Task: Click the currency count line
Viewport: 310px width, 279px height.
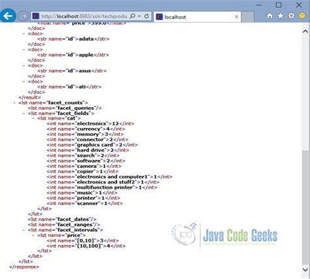Action: pos(86,129)
